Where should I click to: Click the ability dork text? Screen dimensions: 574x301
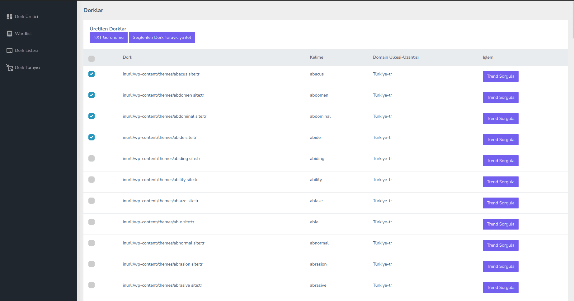pyautogui.click(x=160, y=180)
